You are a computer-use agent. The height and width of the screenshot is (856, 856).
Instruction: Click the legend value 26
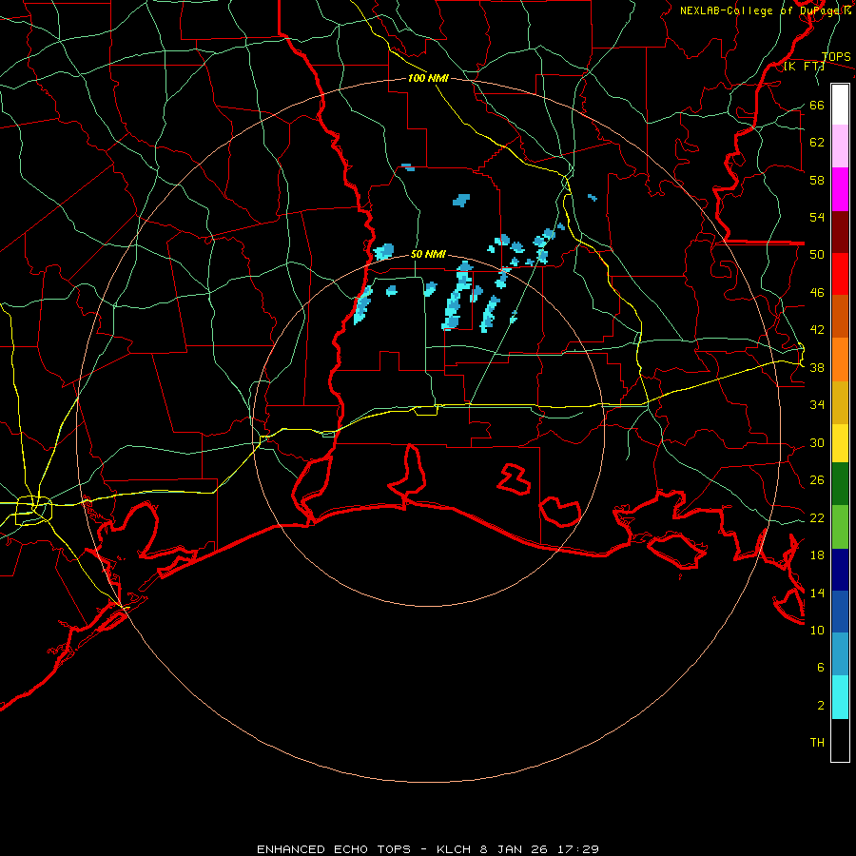click(817, 480)
